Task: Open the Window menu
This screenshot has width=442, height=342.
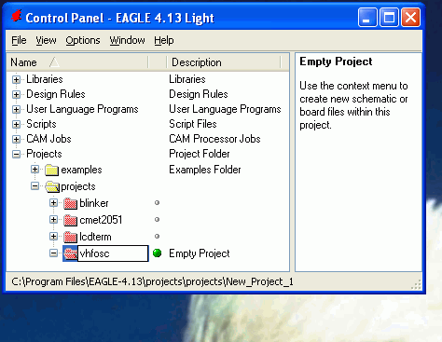Action: click(127, 40)
